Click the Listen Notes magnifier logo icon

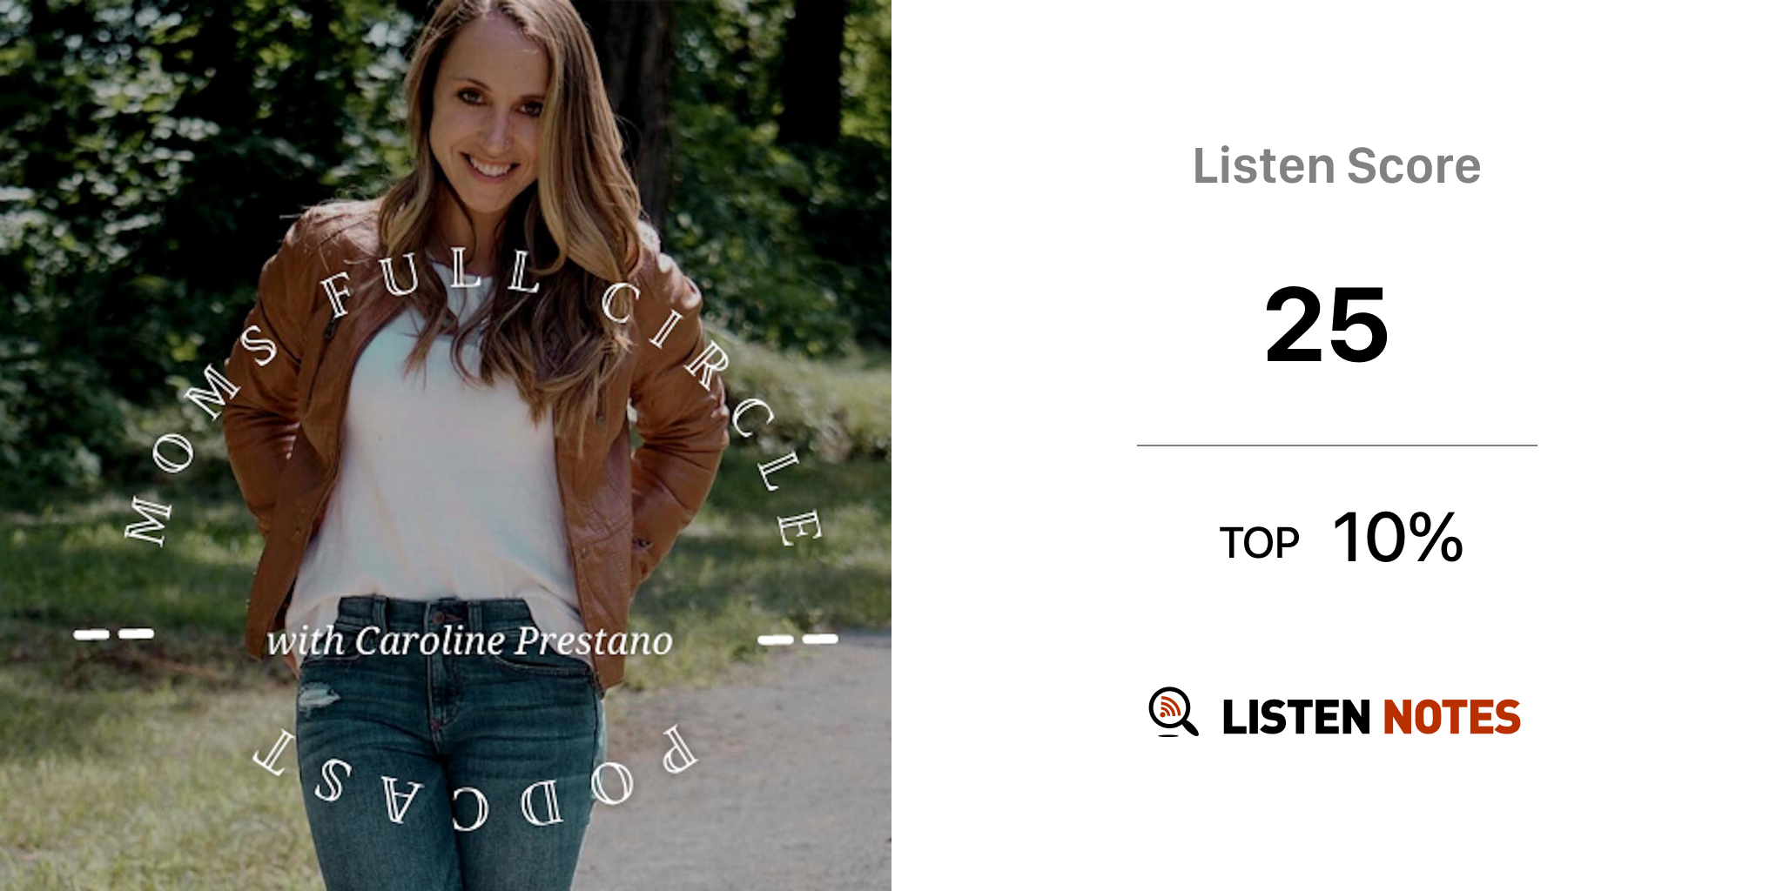coord(1173,712)
